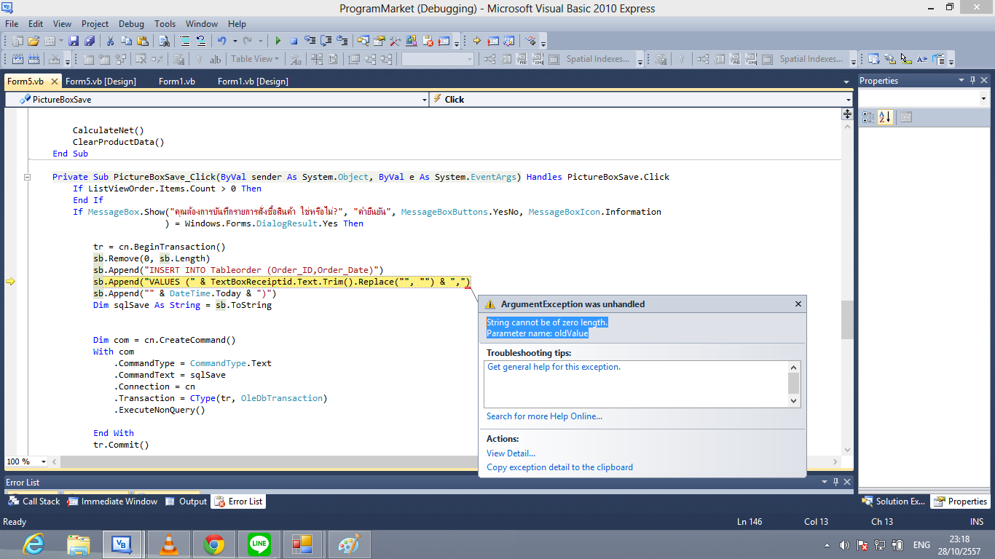Toggle Alphabetical sort in Properties panel
Screen dimensions: 995x559
[x=885, y=117]
